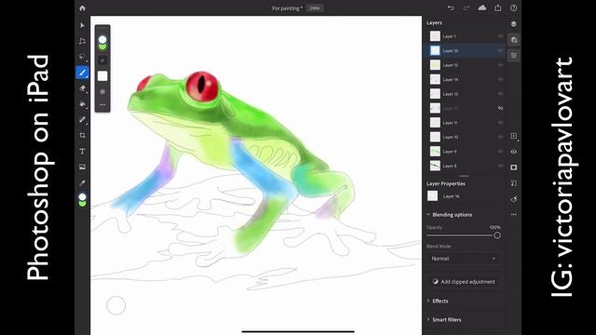Hide Layer 15 using eye icon
This screenshot has height=335, width=596.
pos(500,65)
